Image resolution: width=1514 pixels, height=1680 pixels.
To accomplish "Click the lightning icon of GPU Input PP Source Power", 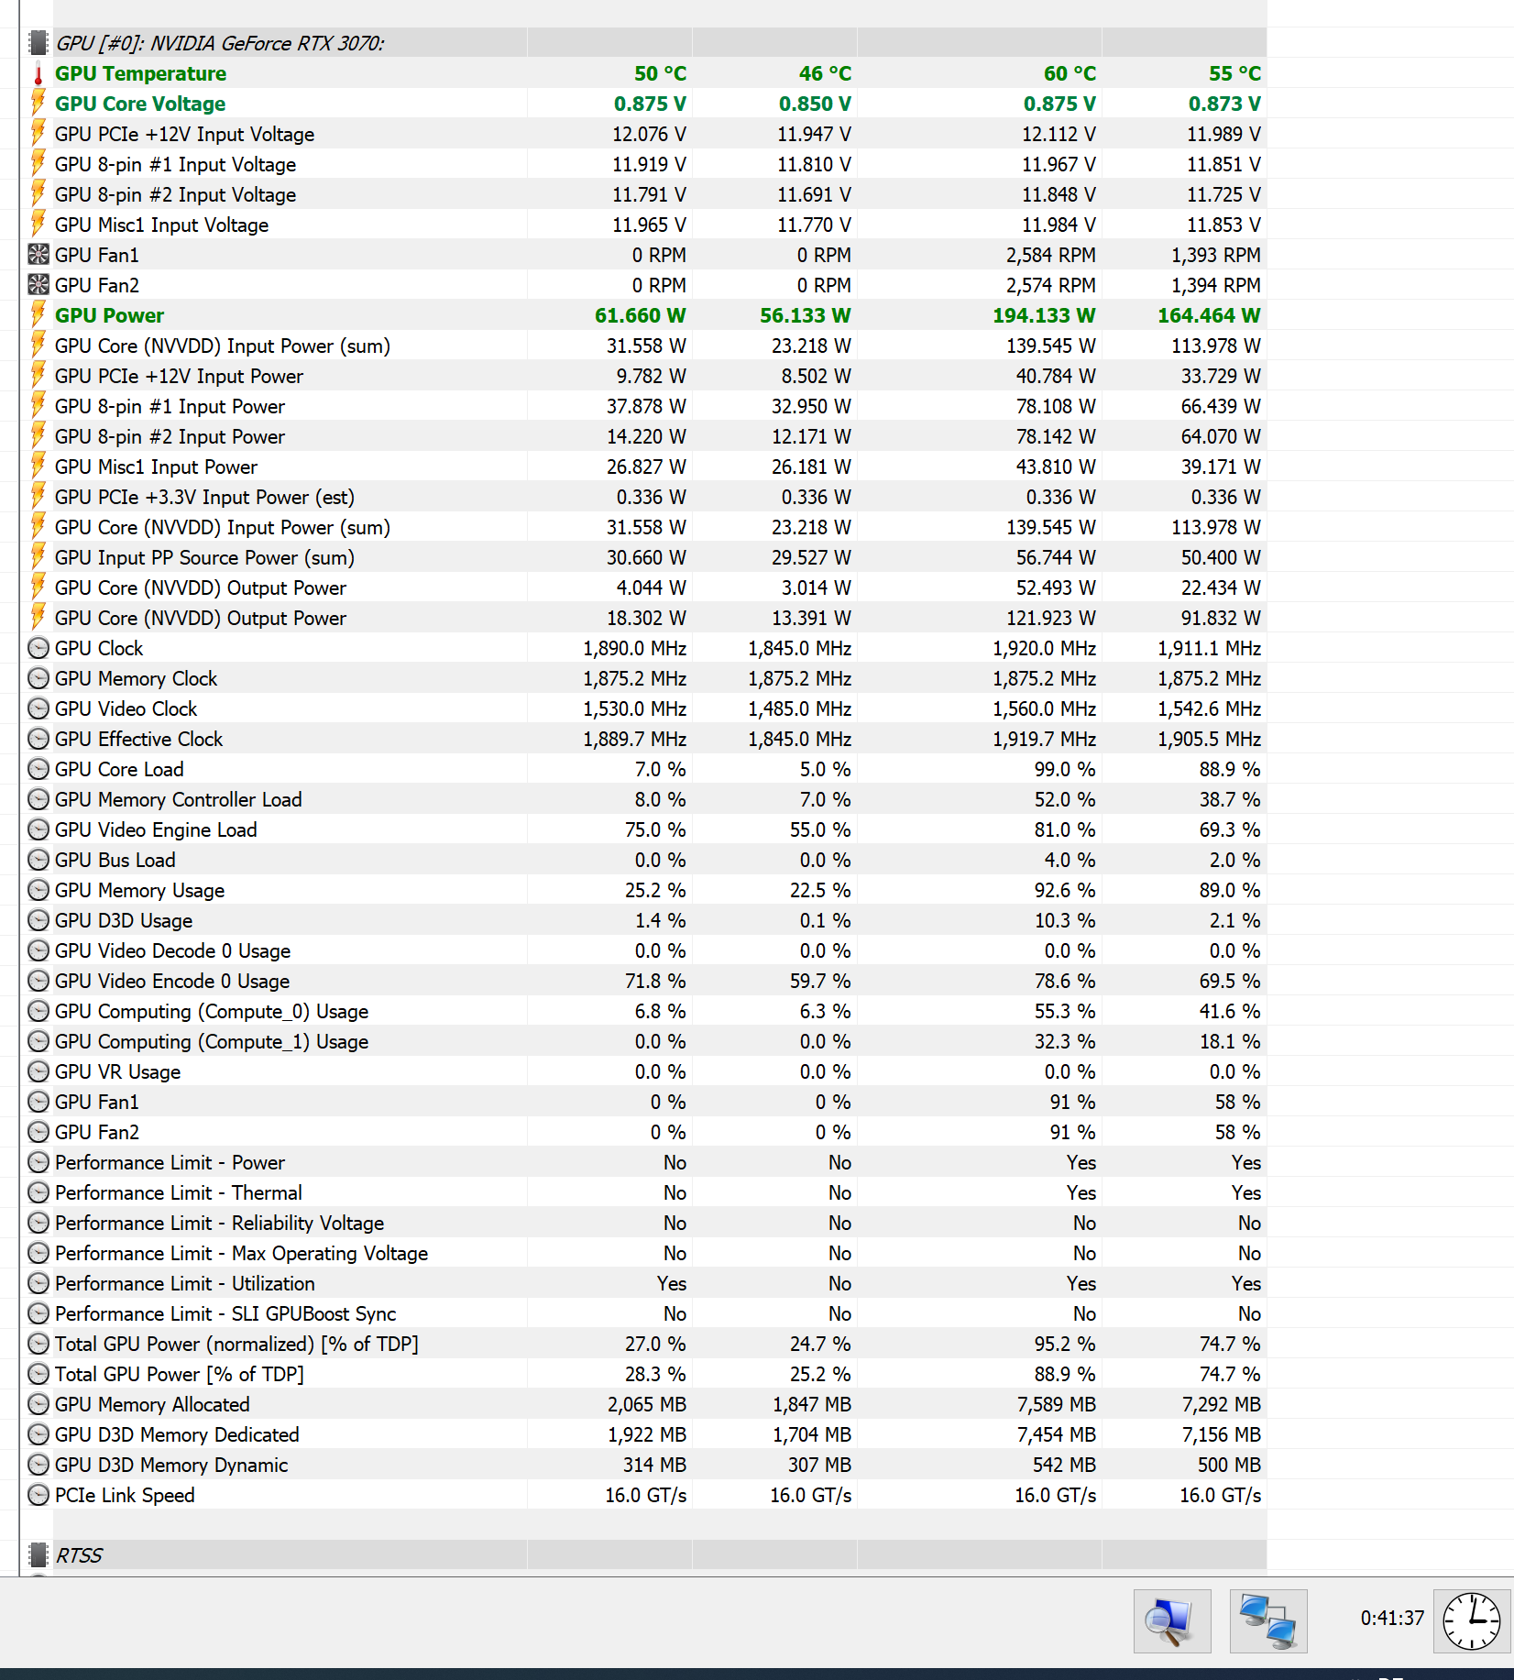I will pos(38,557).
